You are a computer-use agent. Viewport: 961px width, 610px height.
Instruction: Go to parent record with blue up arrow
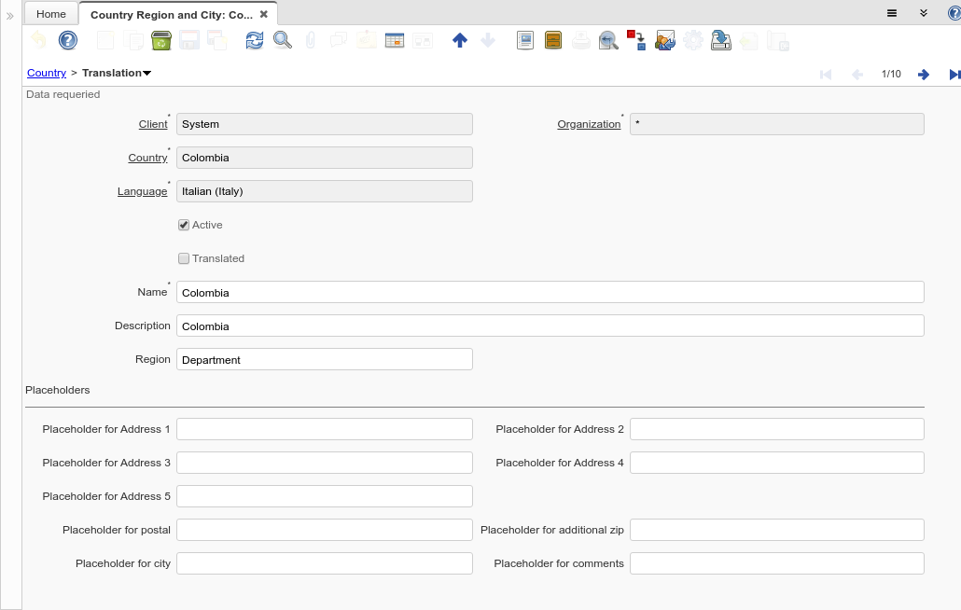tap(459, 40)
